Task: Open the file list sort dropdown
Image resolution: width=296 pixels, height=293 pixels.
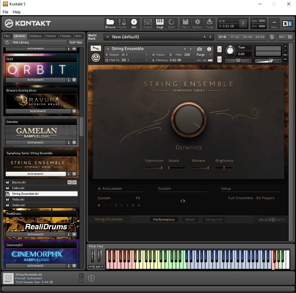Action: 69,182
